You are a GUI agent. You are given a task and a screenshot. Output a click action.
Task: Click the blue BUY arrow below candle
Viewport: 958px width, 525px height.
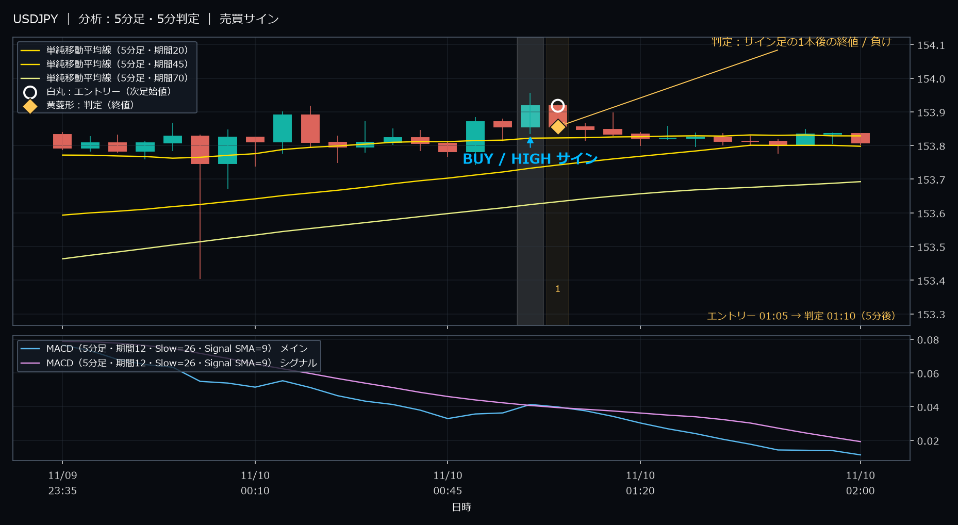530,141
